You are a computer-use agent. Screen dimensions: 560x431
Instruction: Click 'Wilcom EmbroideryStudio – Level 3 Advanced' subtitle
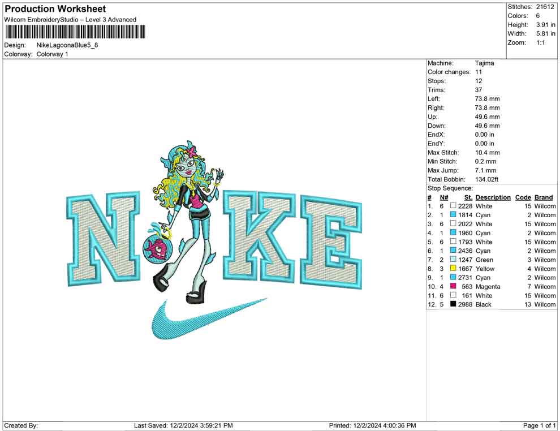click(70, 20)
